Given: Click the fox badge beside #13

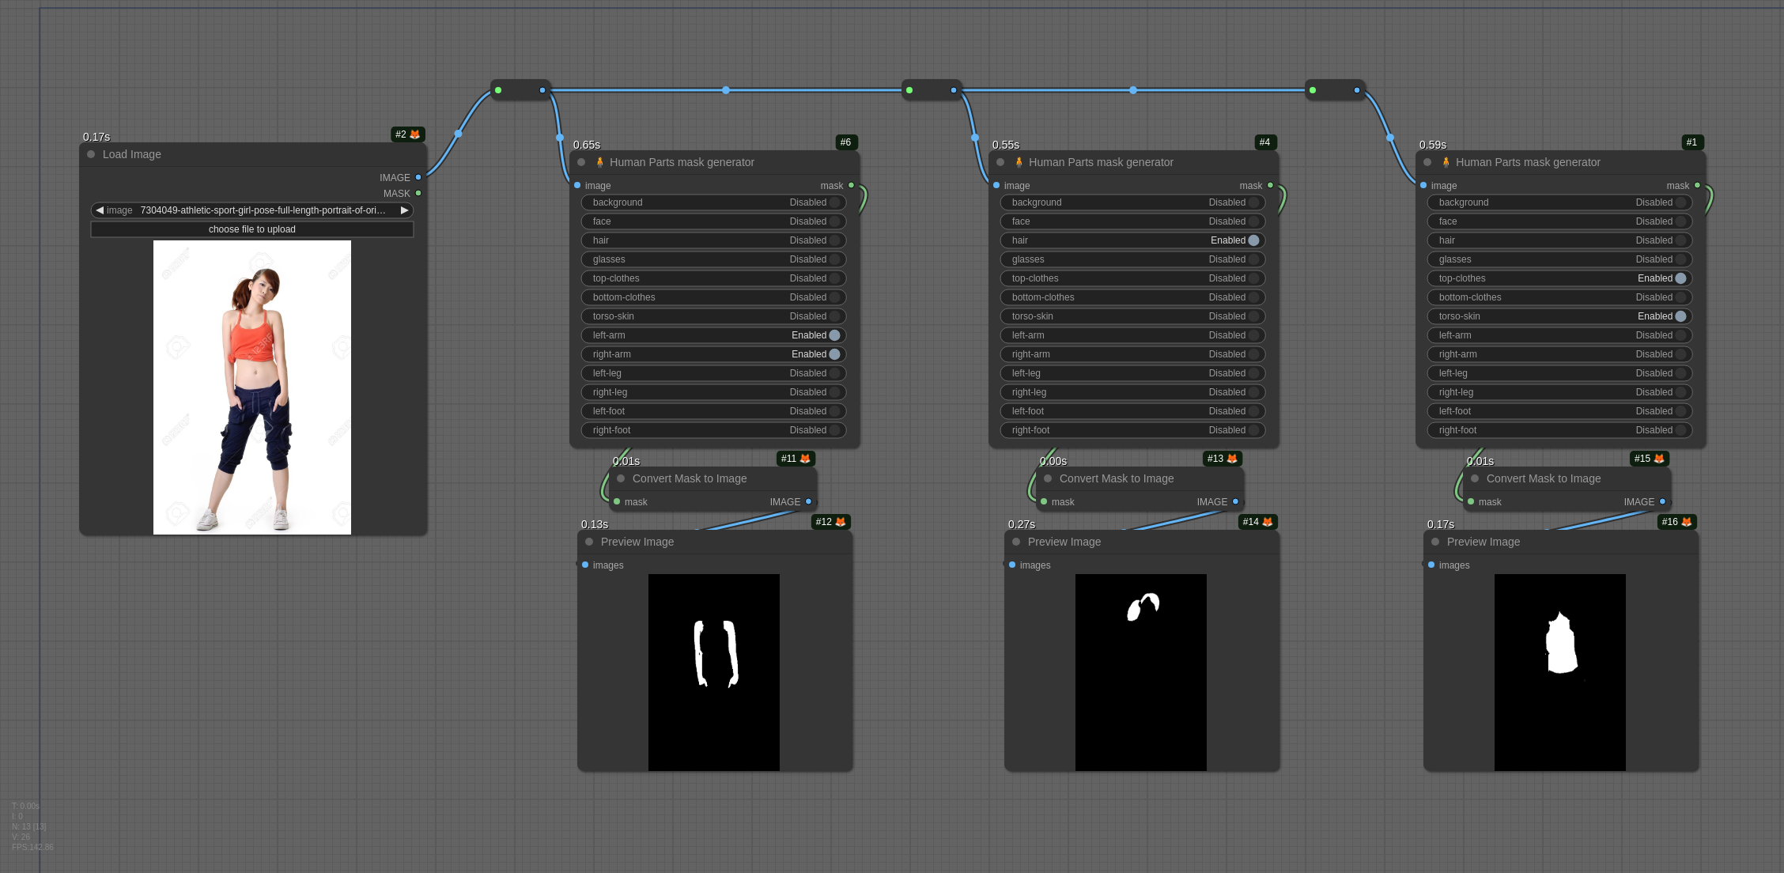Looking at the screenshot, I should click(1232, 459).
